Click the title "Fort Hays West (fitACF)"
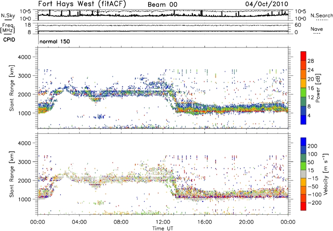The height and width of the screenshot is (231, 333). click(82, 4)
